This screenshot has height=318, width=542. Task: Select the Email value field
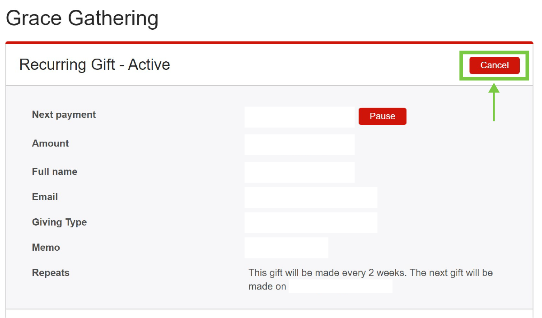coord(311,198)
